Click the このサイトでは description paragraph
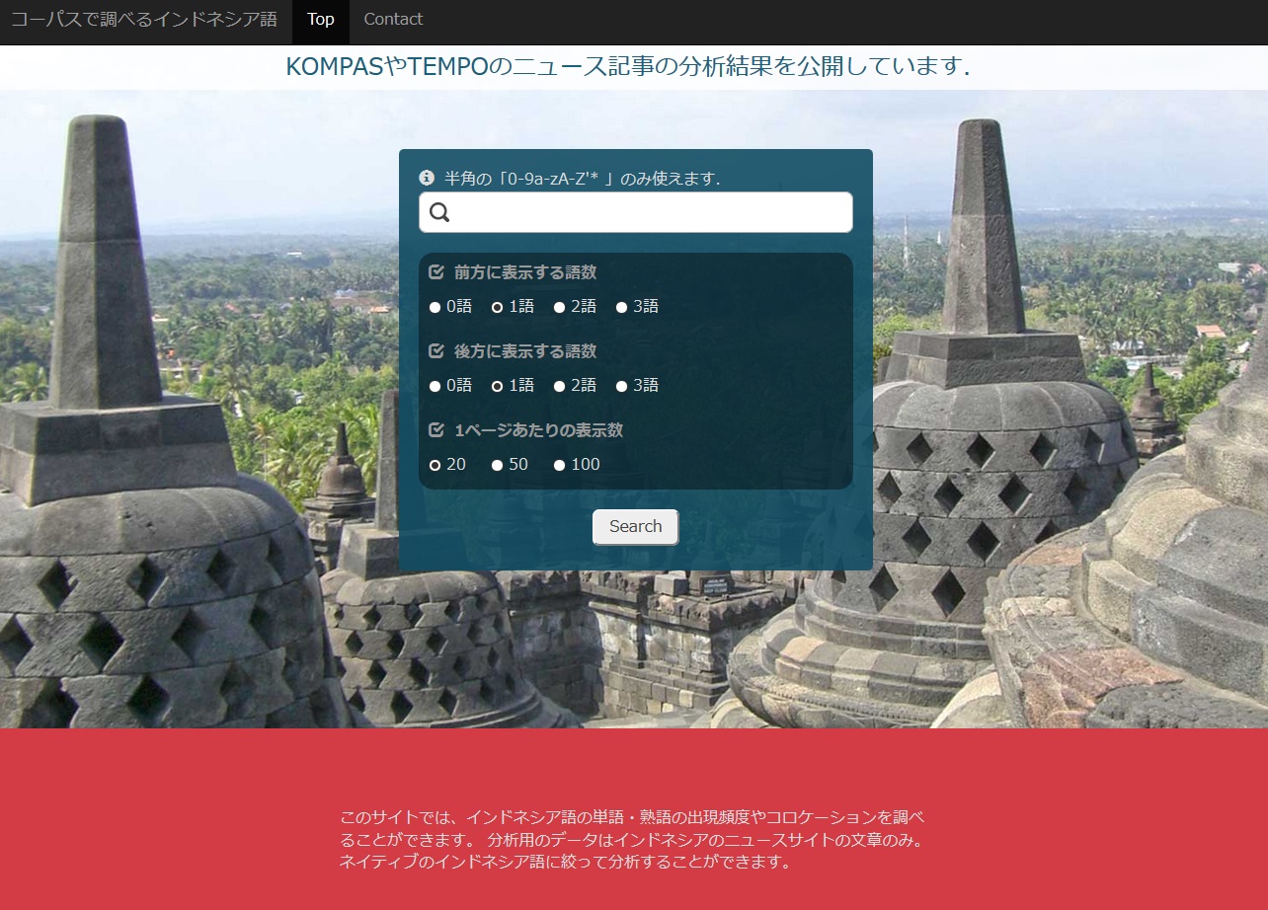The height and width of the screenshot is (910, 1268). pyautogui.click(x=633, y=840)
